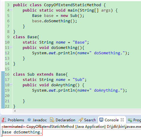
Task: Click the Problems tab icon
Action: coord(4,120)
